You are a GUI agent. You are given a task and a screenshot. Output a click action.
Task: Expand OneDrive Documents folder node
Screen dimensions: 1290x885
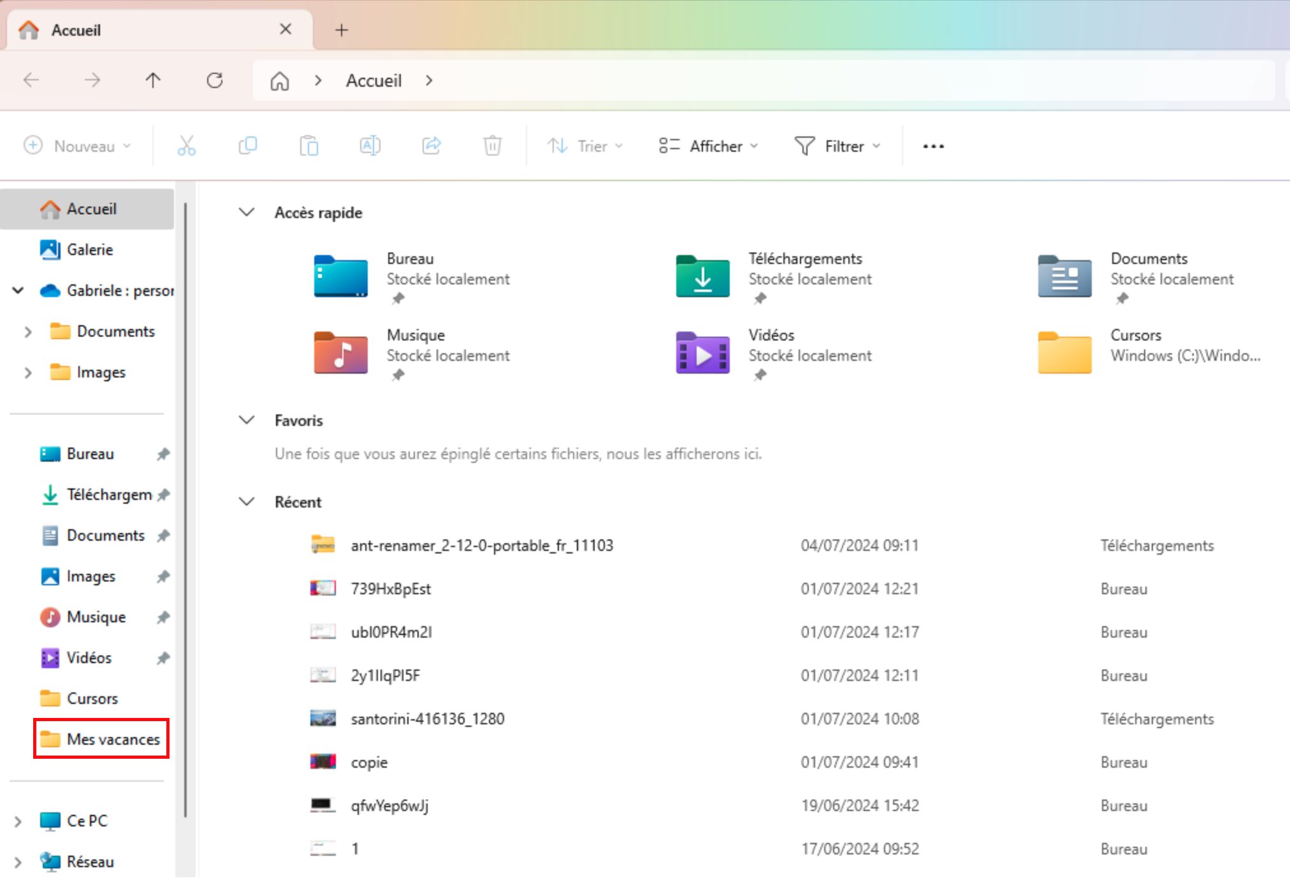click(x=28, y=332)
